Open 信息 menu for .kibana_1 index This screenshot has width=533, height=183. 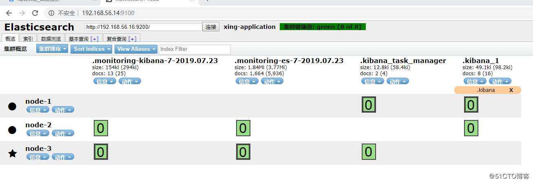[475, 81]
